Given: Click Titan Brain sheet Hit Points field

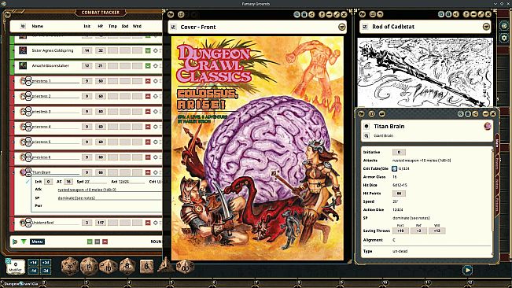Looking at the screenshot, I should point(399,194).
